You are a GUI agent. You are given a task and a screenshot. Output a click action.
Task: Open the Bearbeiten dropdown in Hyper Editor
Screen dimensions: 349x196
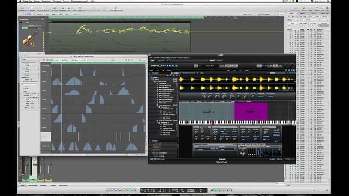65,60
